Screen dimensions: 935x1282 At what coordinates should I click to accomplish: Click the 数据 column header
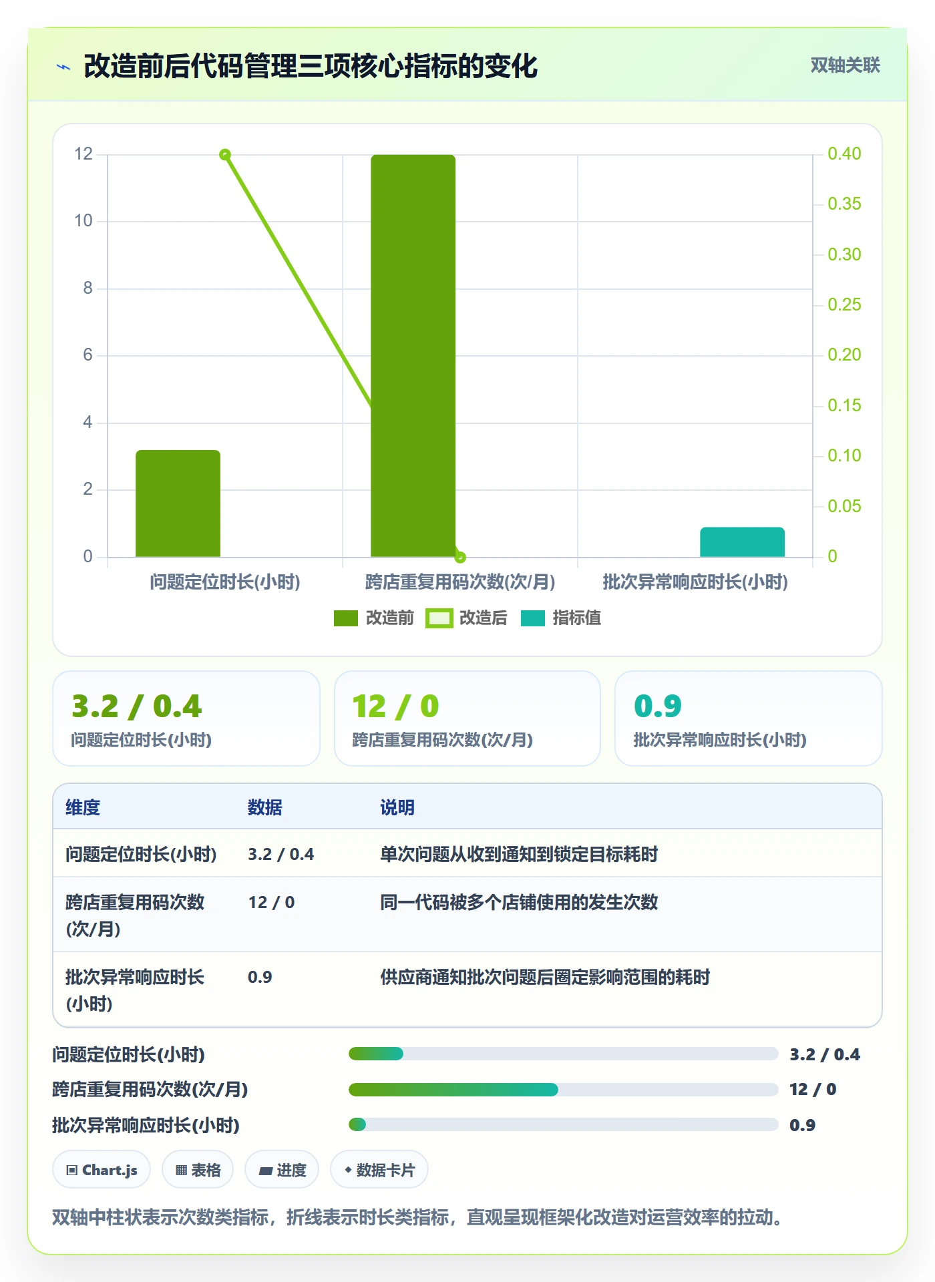click(265, 807)
